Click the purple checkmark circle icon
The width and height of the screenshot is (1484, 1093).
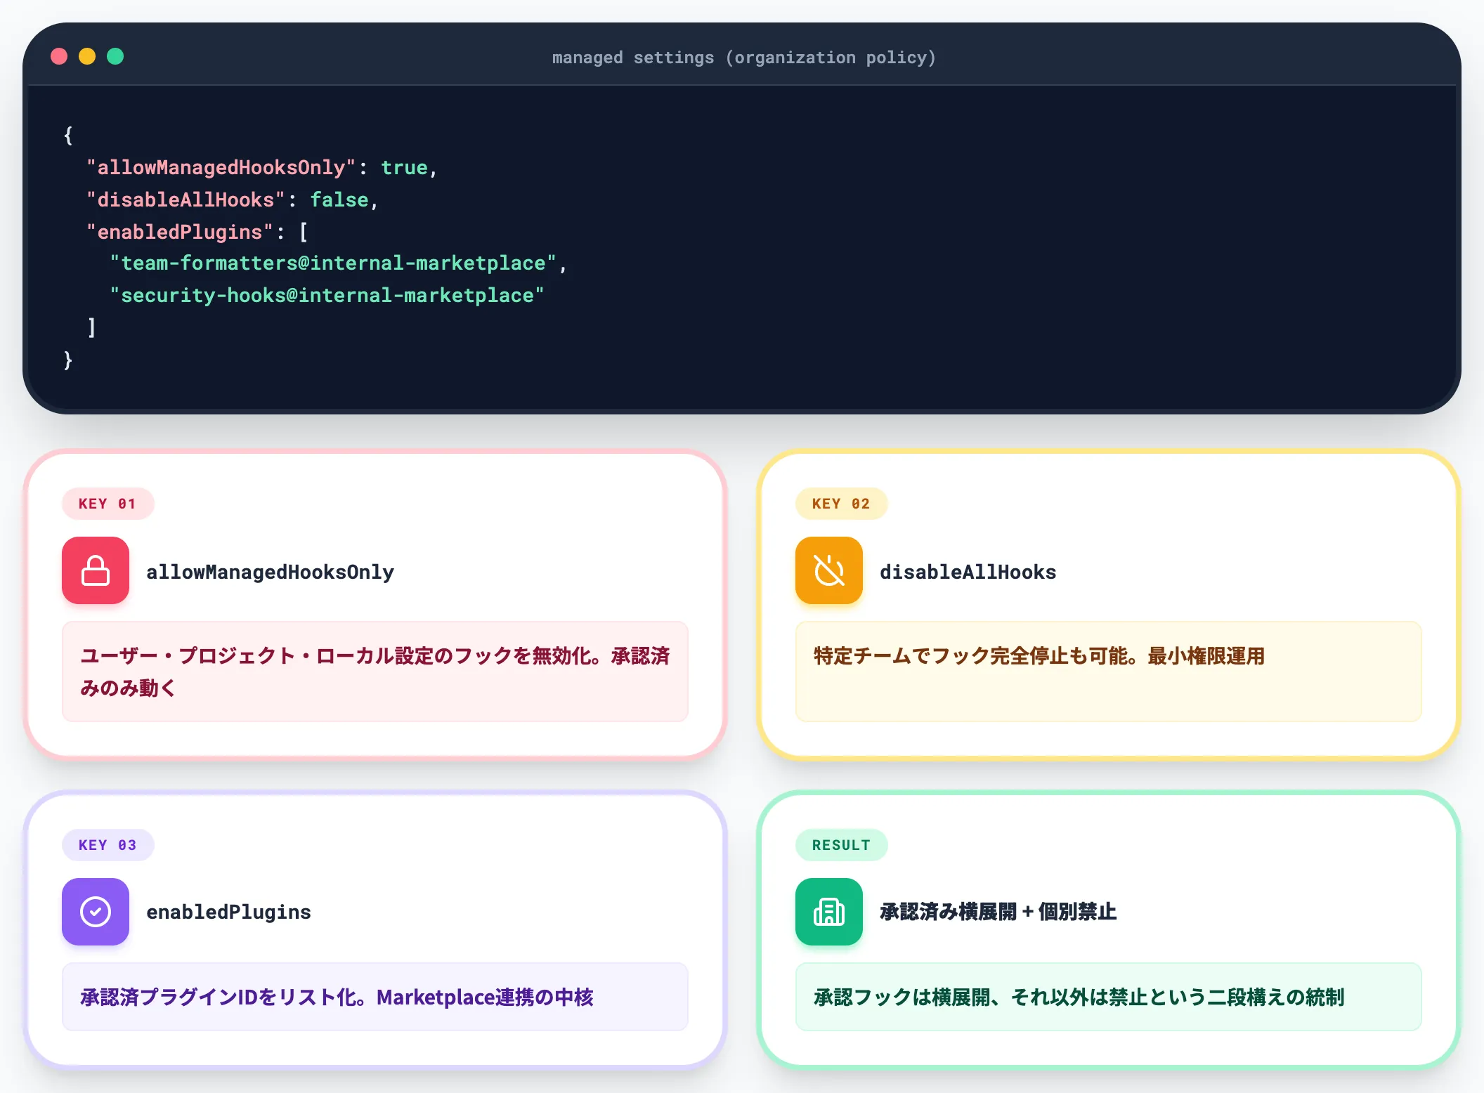96,912
